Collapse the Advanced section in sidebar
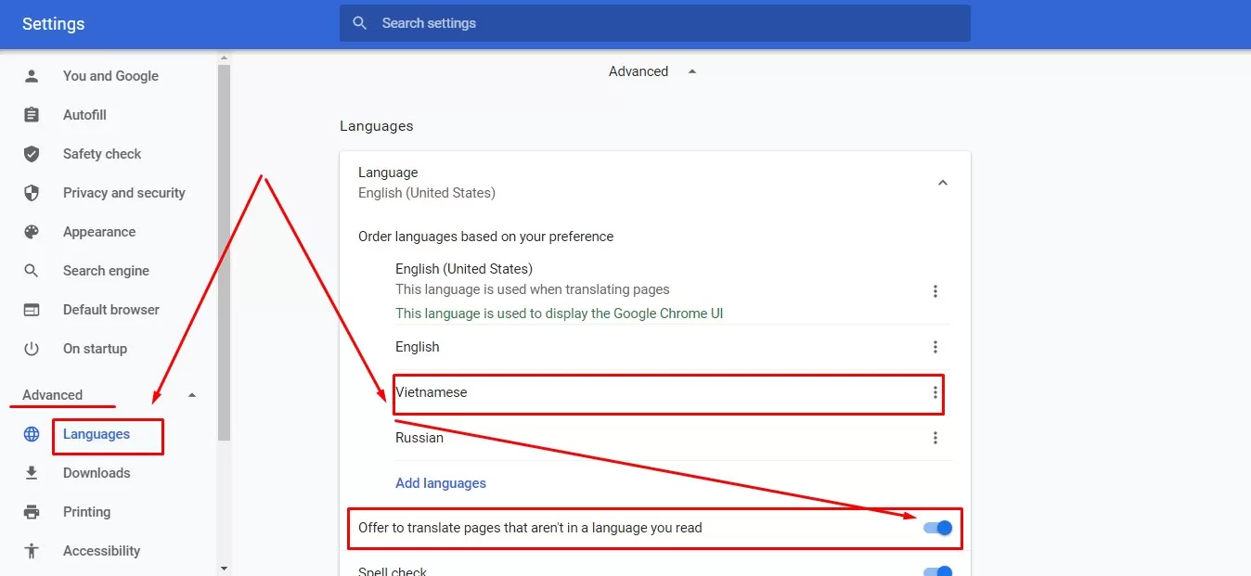This screenshot has height=576, width=1251. pos(192,395)
